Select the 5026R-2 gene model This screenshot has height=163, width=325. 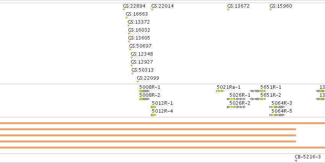[x=236, y=107]
